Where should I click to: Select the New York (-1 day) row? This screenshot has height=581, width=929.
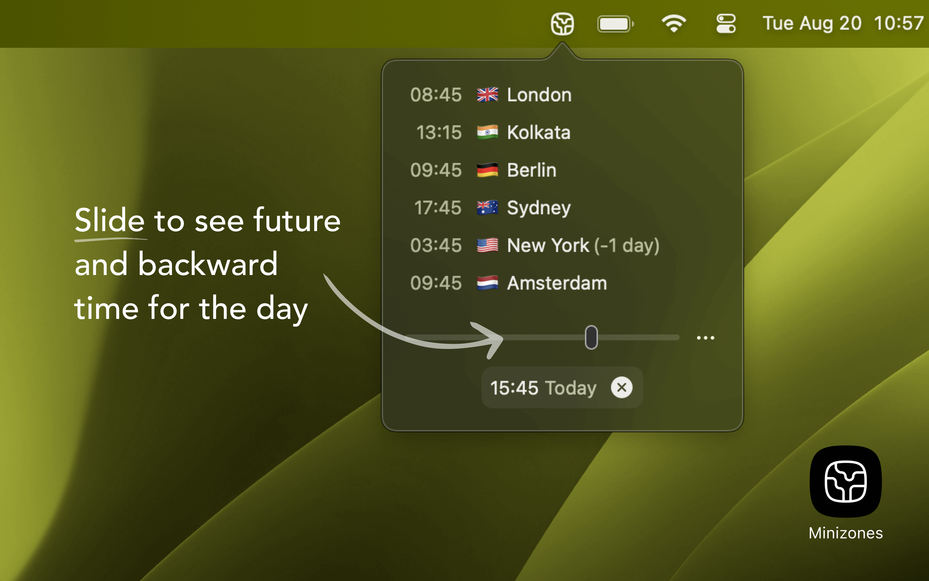click(x=583, y=245)
